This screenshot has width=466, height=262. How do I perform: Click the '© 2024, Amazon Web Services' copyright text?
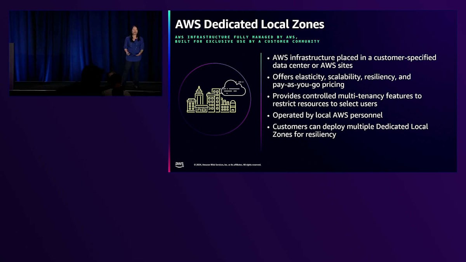click(x=228, y=165)
